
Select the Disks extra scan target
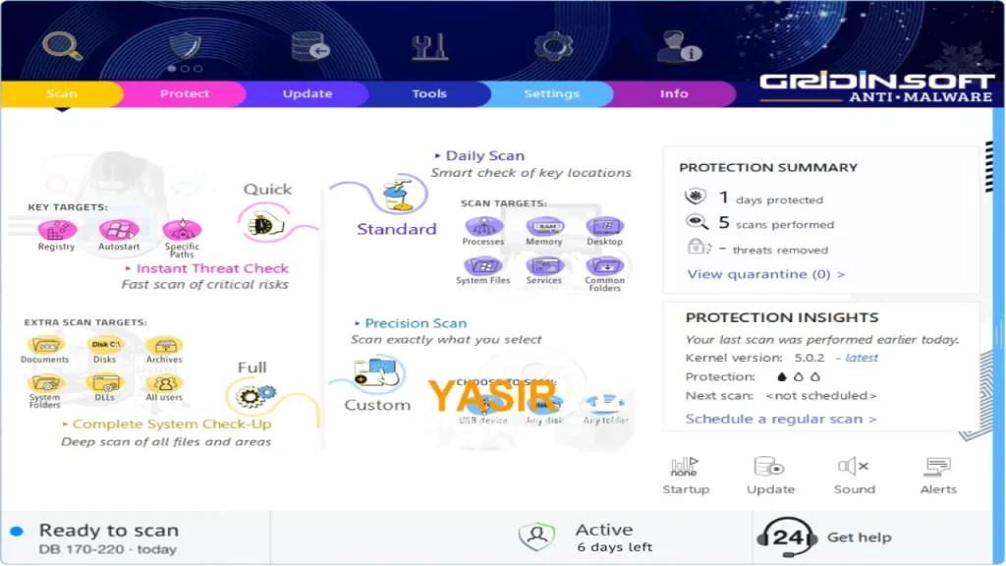click(x=104, y=345)
